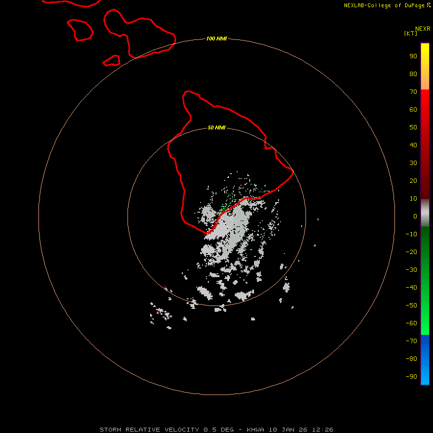Click the yellow top segment of the color bar

[x=425, y=66]
